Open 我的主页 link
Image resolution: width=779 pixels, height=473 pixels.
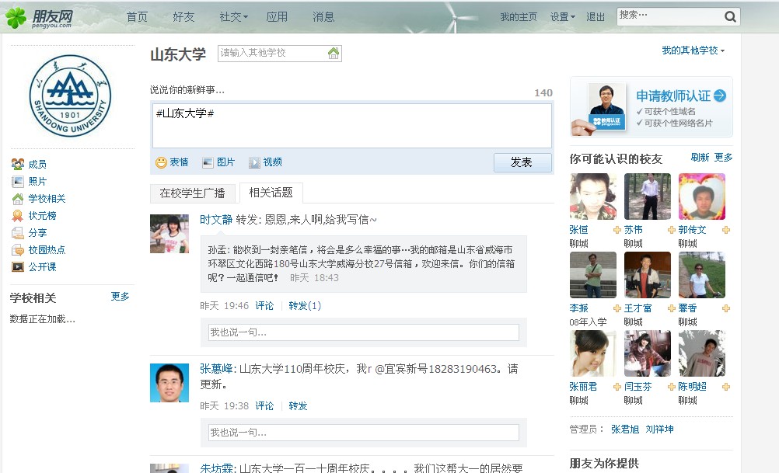(519, 17)
